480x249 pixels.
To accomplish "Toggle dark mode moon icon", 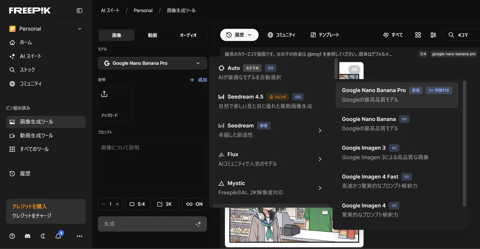I will tap(43, 236).
